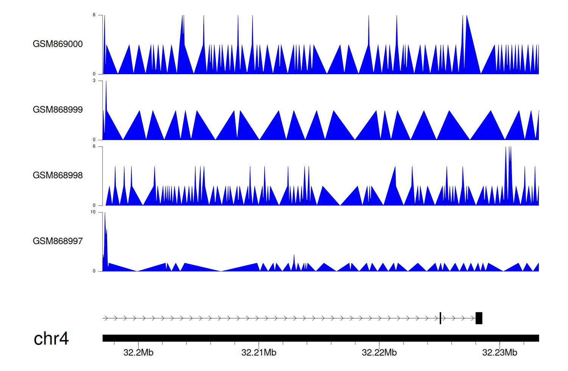
Task: Click the 32.2Mb axis position label
Action: click(x=138, y=353)
